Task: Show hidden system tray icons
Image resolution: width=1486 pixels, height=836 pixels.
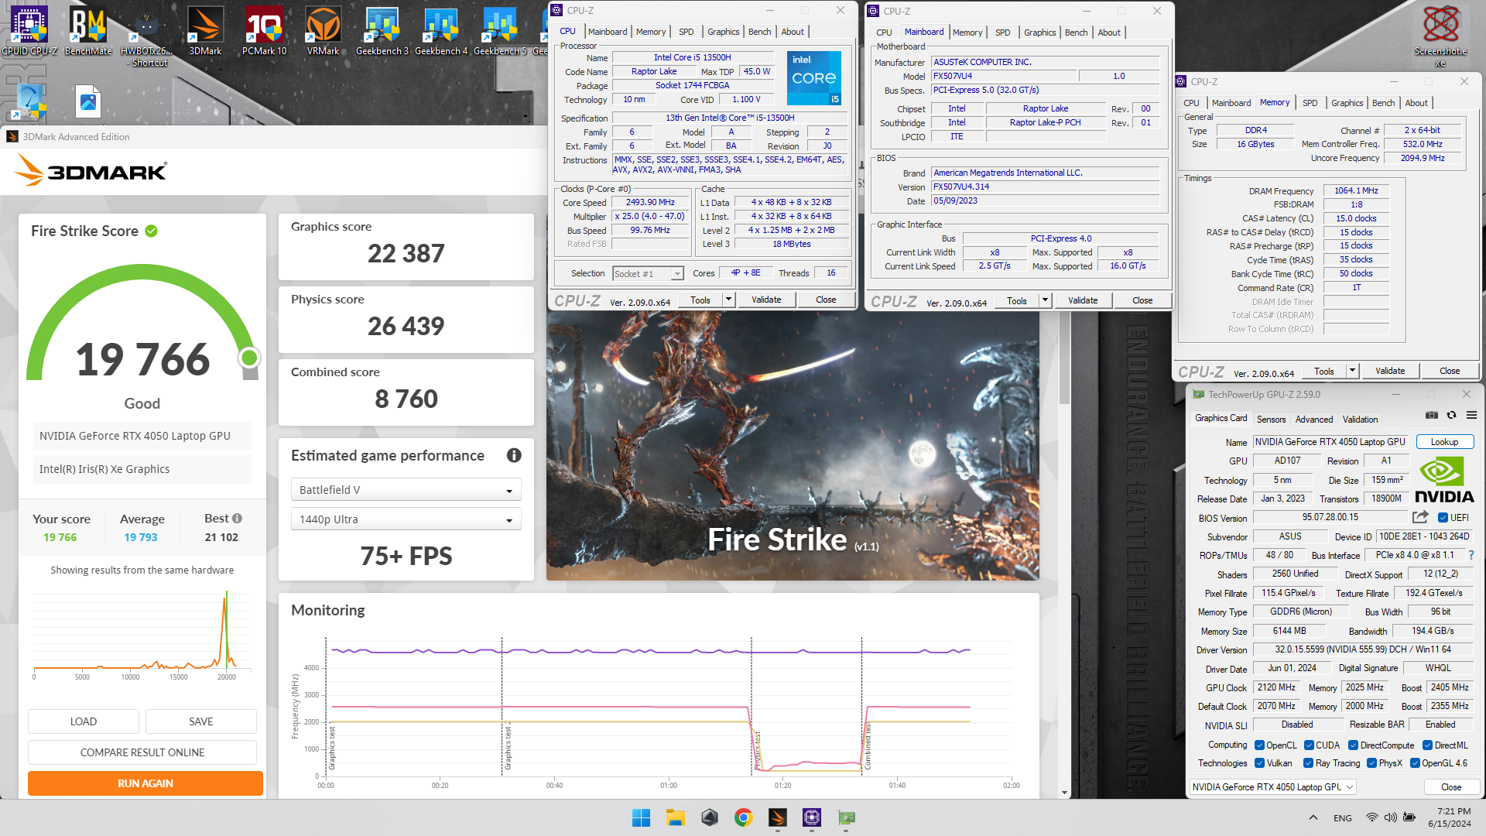Action: (x=1313, y=817)
